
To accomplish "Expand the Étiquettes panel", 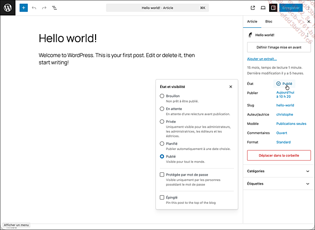I will 279,184.
